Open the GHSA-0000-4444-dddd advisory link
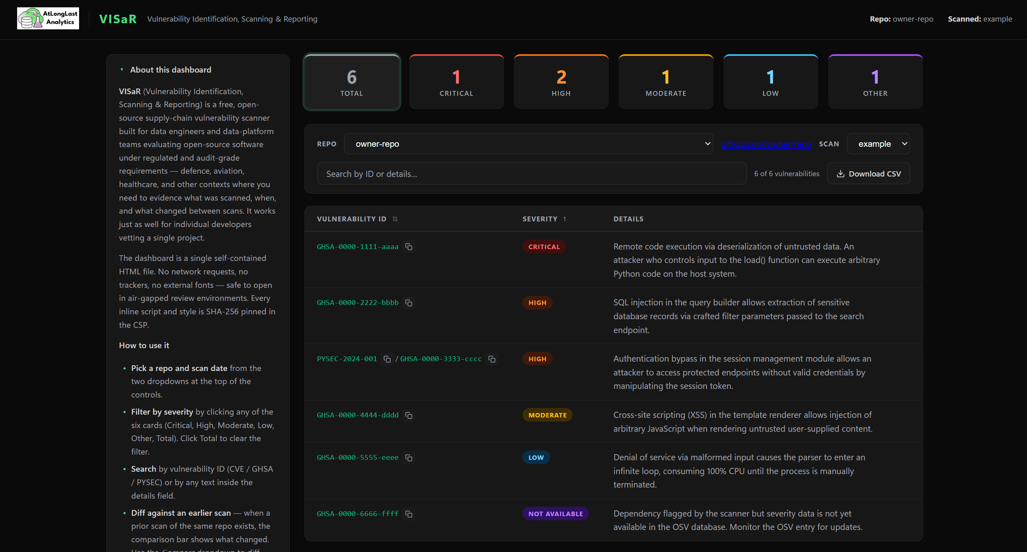Screen dimensions: 1027x552 pos(358,415)
